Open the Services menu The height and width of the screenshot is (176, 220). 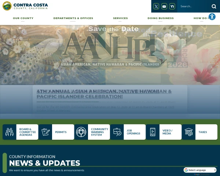point(120,18)
